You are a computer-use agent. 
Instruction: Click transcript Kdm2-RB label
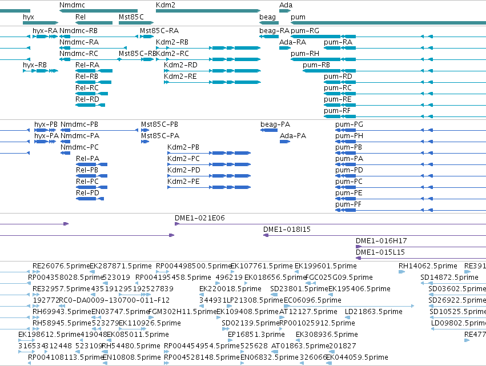[x=172, y=42]
